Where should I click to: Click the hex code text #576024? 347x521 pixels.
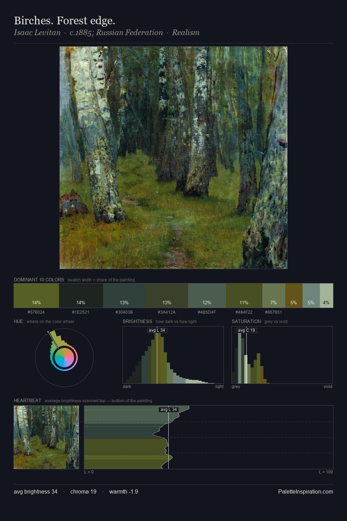(36, 312)
